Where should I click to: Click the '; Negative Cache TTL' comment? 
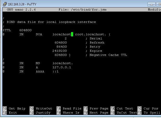[106, 55]
